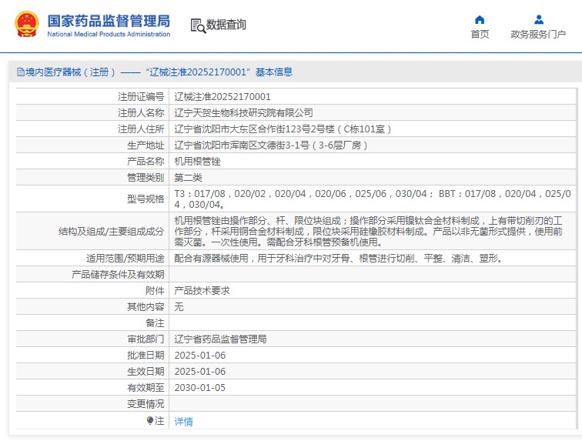Click the 变更情况 row label
Viewport: 582px width, 441px height.
click(x=145, y=403)
